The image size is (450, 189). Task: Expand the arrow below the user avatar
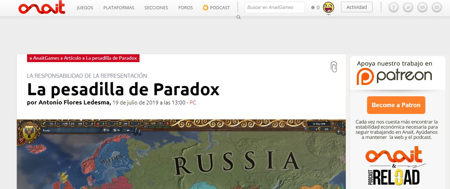point(328,15)
